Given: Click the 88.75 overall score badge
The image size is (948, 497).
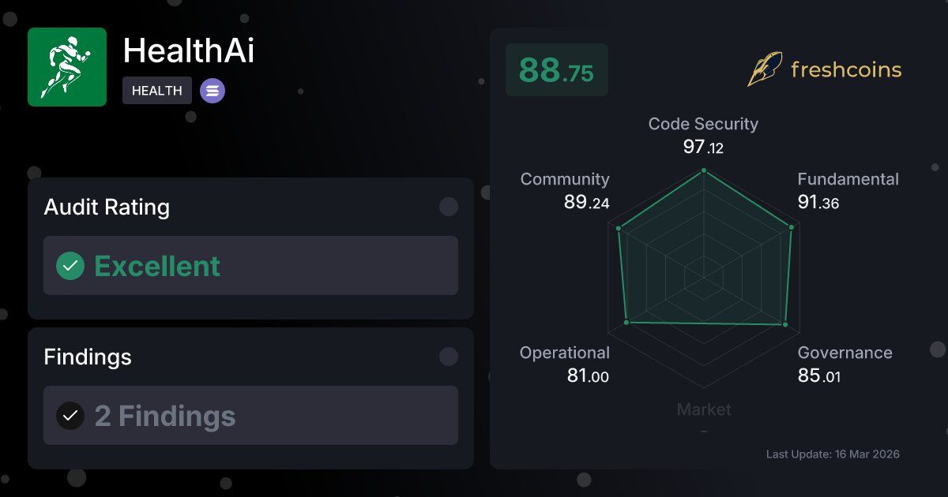Looking at the screenshot, I should click(x=557, y=70).
